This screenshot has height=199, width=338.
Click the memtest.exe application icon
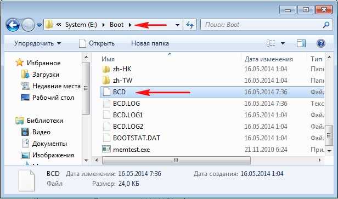[x=106, y=149]
